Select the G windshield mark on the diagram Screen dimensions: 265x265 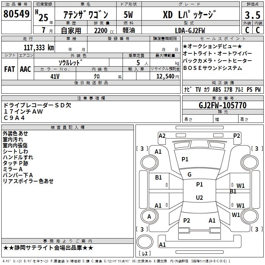189,175
